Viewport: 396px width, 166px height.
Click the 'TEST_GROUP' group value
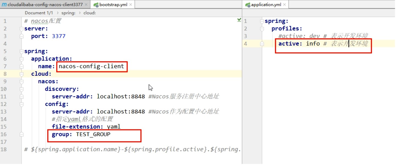93,134
